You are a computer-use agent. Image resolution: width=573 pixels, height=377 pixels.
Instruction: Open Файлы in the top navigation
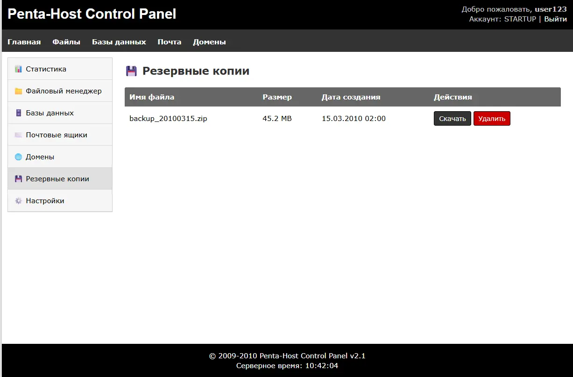pyautogui.click(x=66, y=42)
